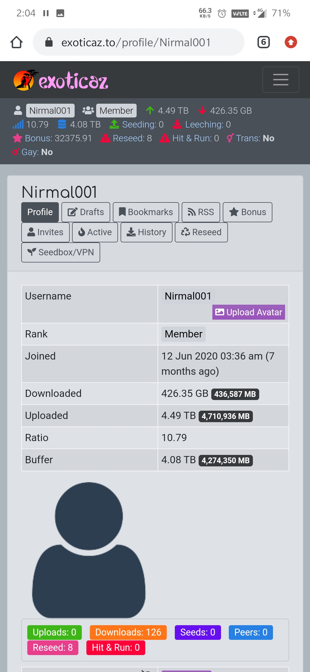Open the Reseed tab with recycle icon
The image size is (310, 672).
tap(201, 232)
